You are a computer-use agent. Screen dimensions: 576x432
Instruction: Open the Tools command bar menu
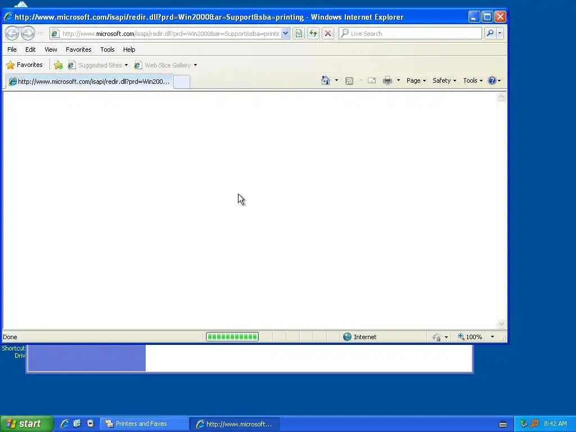[x=472, y=80]
